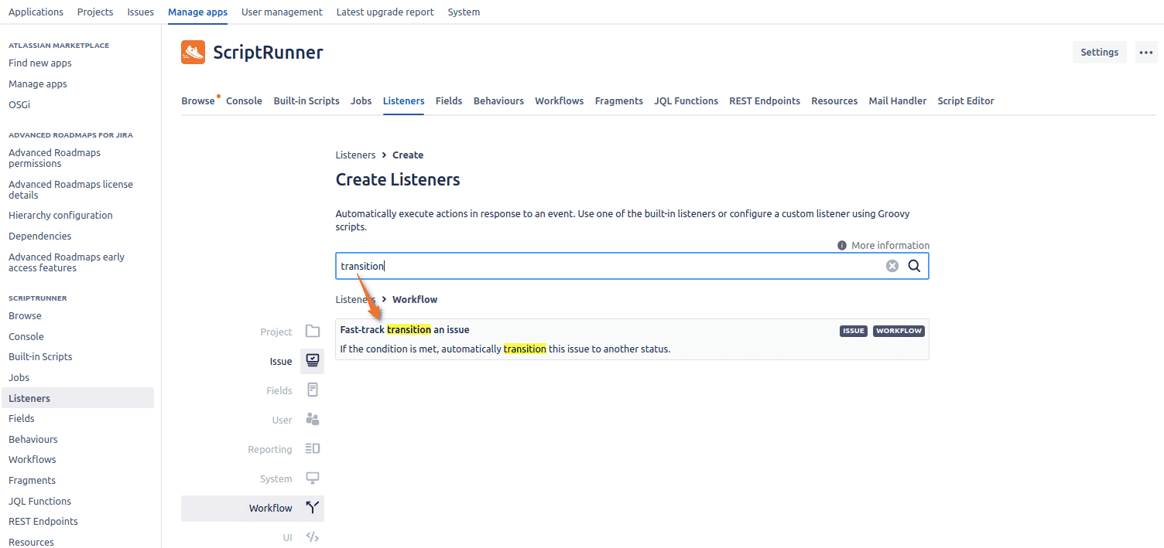Click the More information info icon
This screenshot has height=548, width=1164.
(842, 245)
